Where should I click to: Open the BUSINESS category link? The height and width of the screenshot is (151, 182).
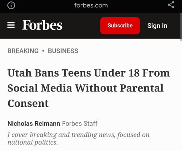(63, 51)
